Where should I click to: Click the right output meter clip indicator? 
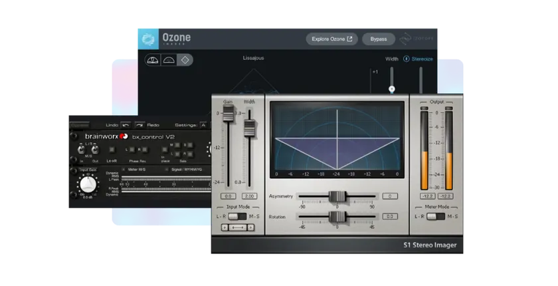449,108
